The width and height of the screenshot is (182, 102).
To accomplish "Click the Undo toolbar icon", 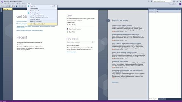I will click(x=19, y=6).
